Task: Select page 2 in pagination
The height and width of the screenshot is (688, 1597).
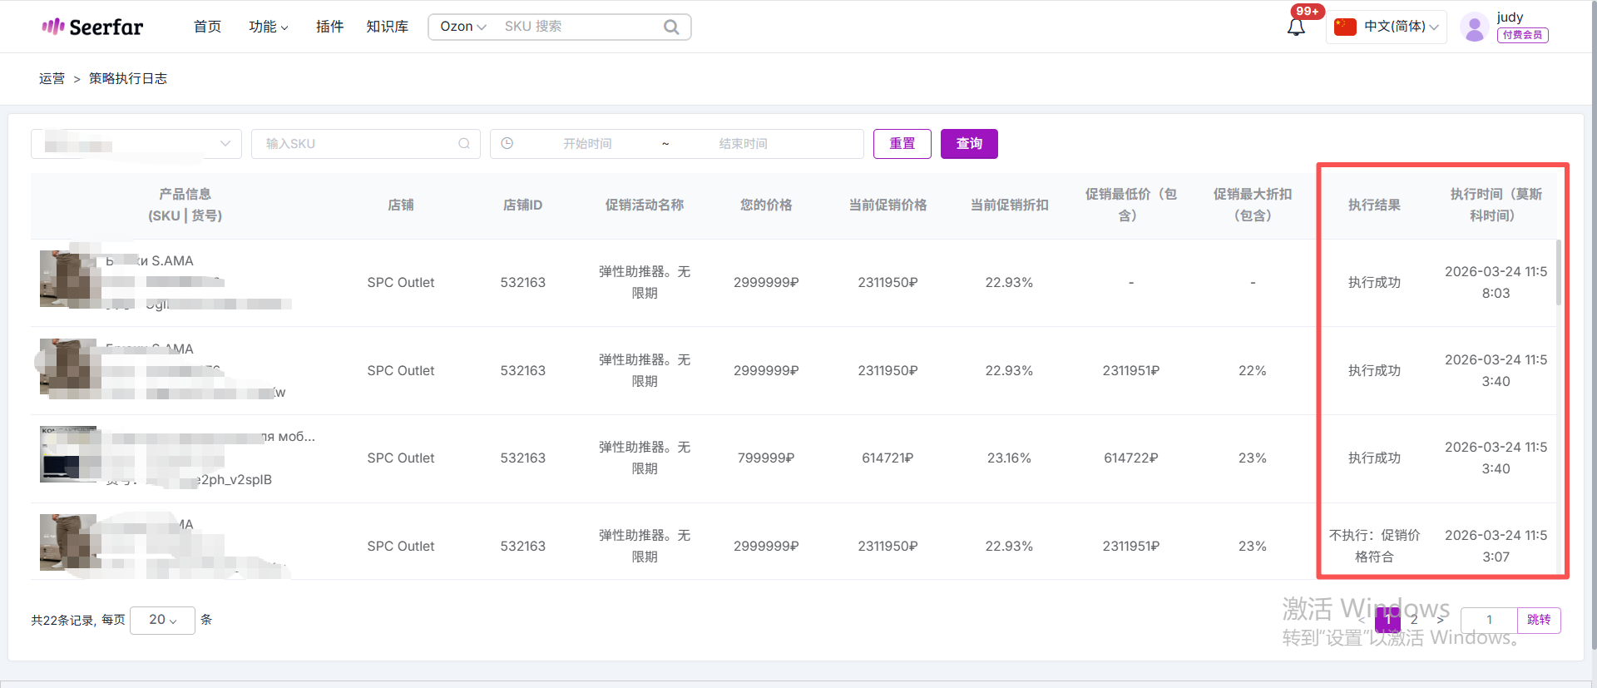Action: (1414, 620)
